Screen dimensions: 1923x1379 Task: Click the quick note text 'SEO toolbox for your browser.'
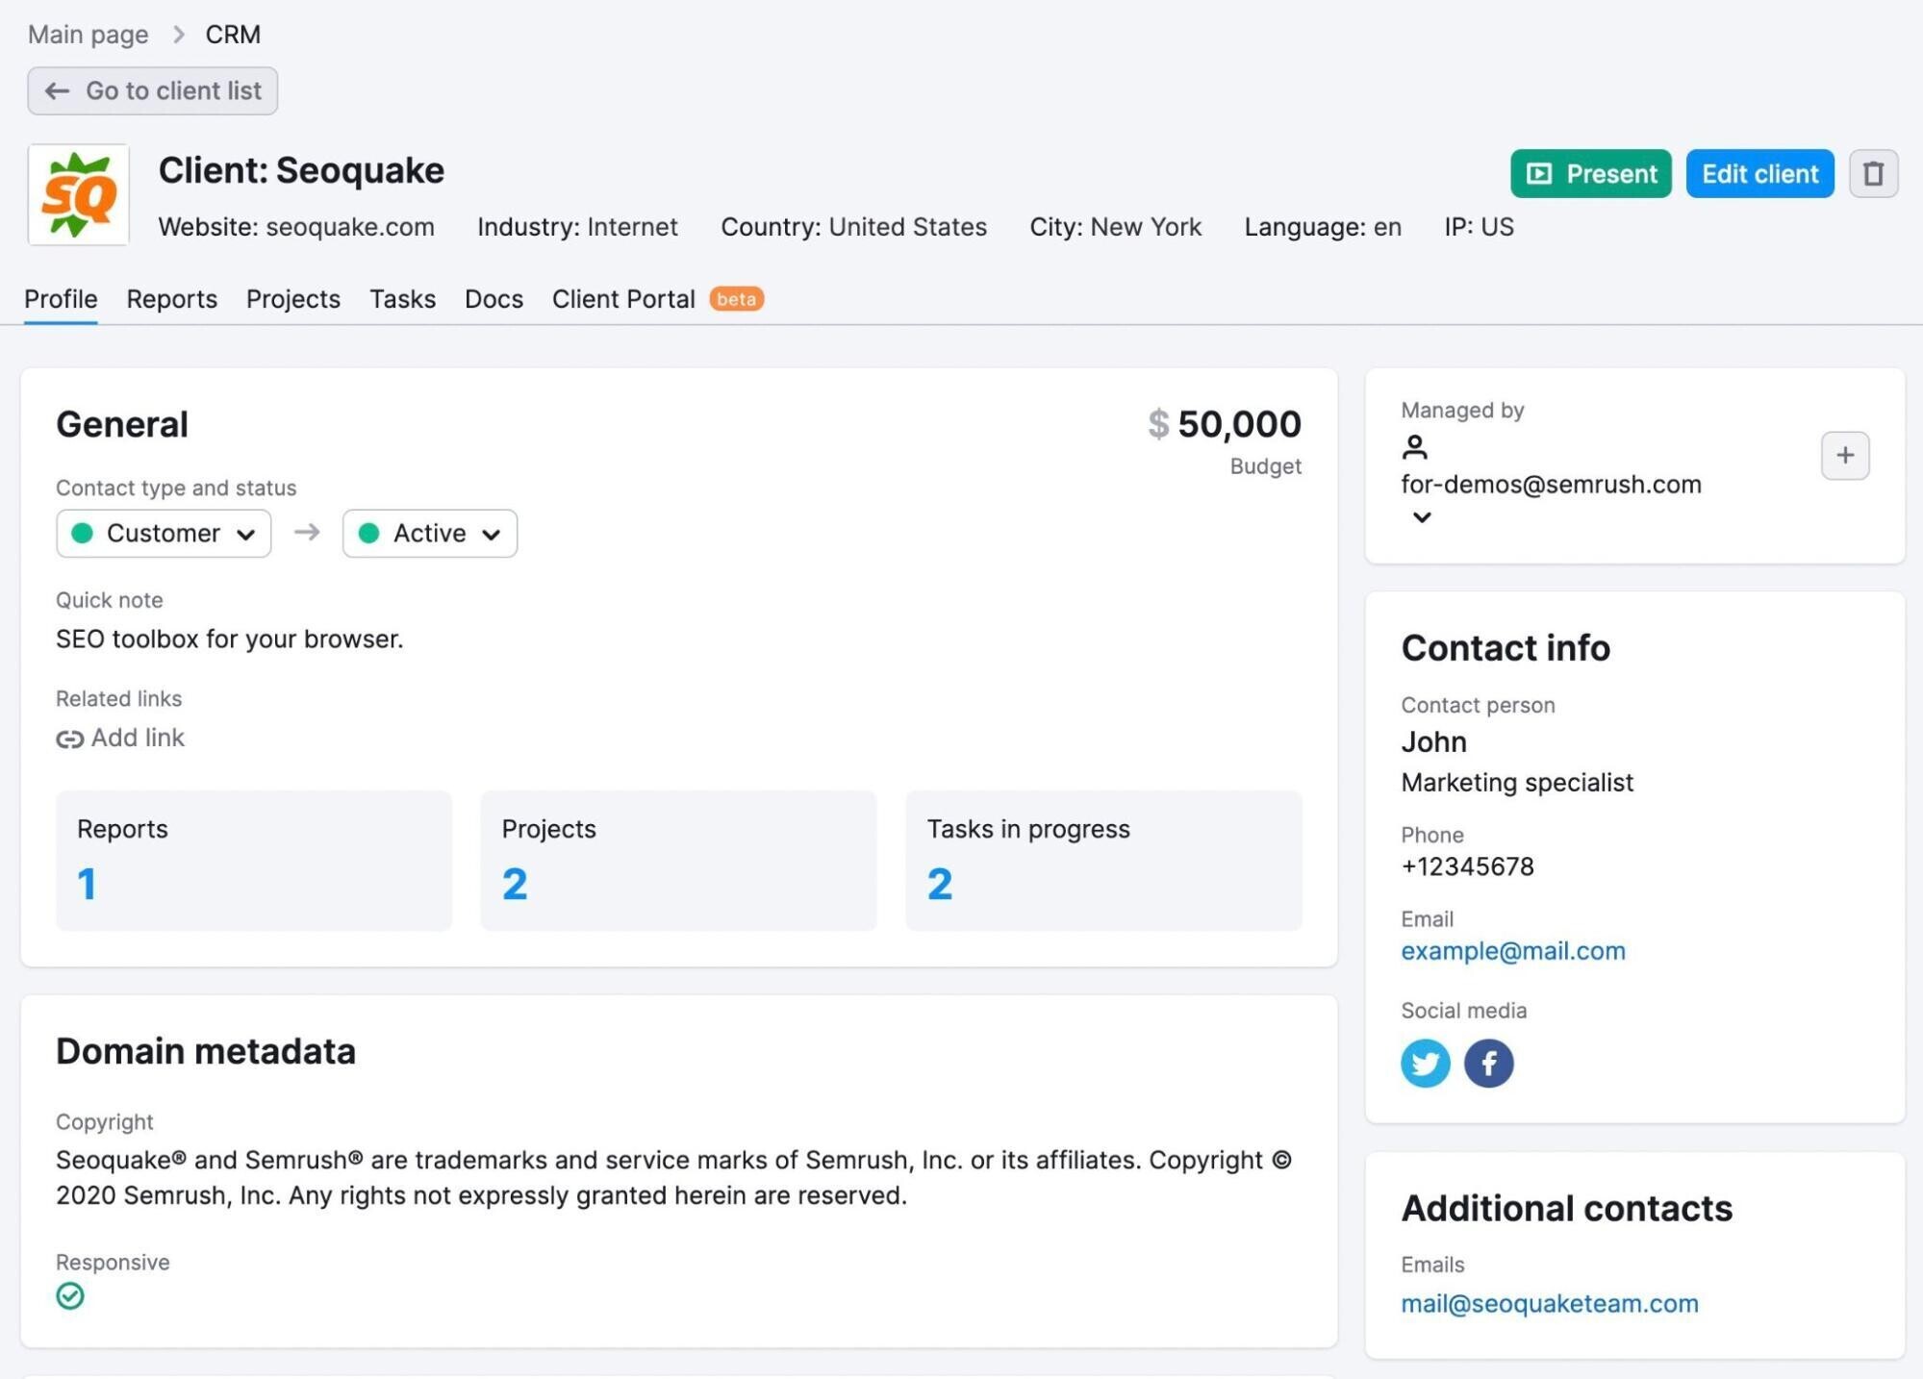[230, 639]
